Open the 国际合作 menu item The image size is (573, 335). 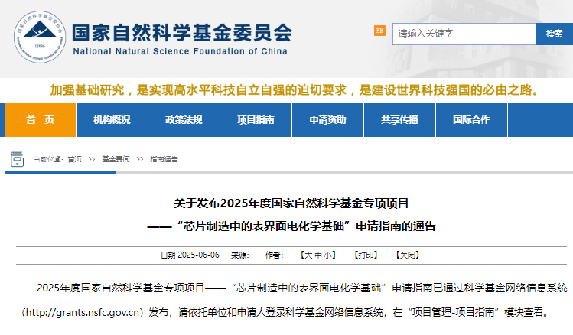[x=471, y=120]
